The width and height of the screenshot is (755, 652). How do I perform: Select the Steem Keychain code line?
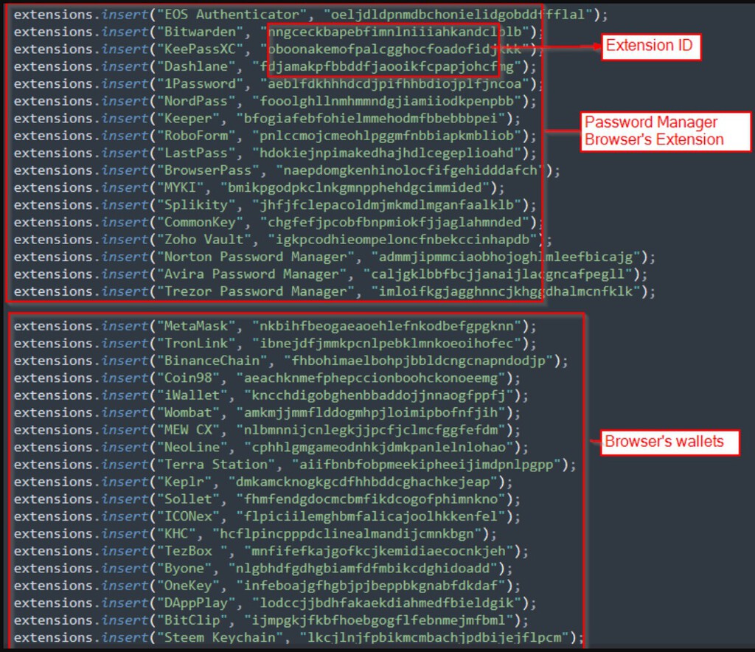[295, 637]
